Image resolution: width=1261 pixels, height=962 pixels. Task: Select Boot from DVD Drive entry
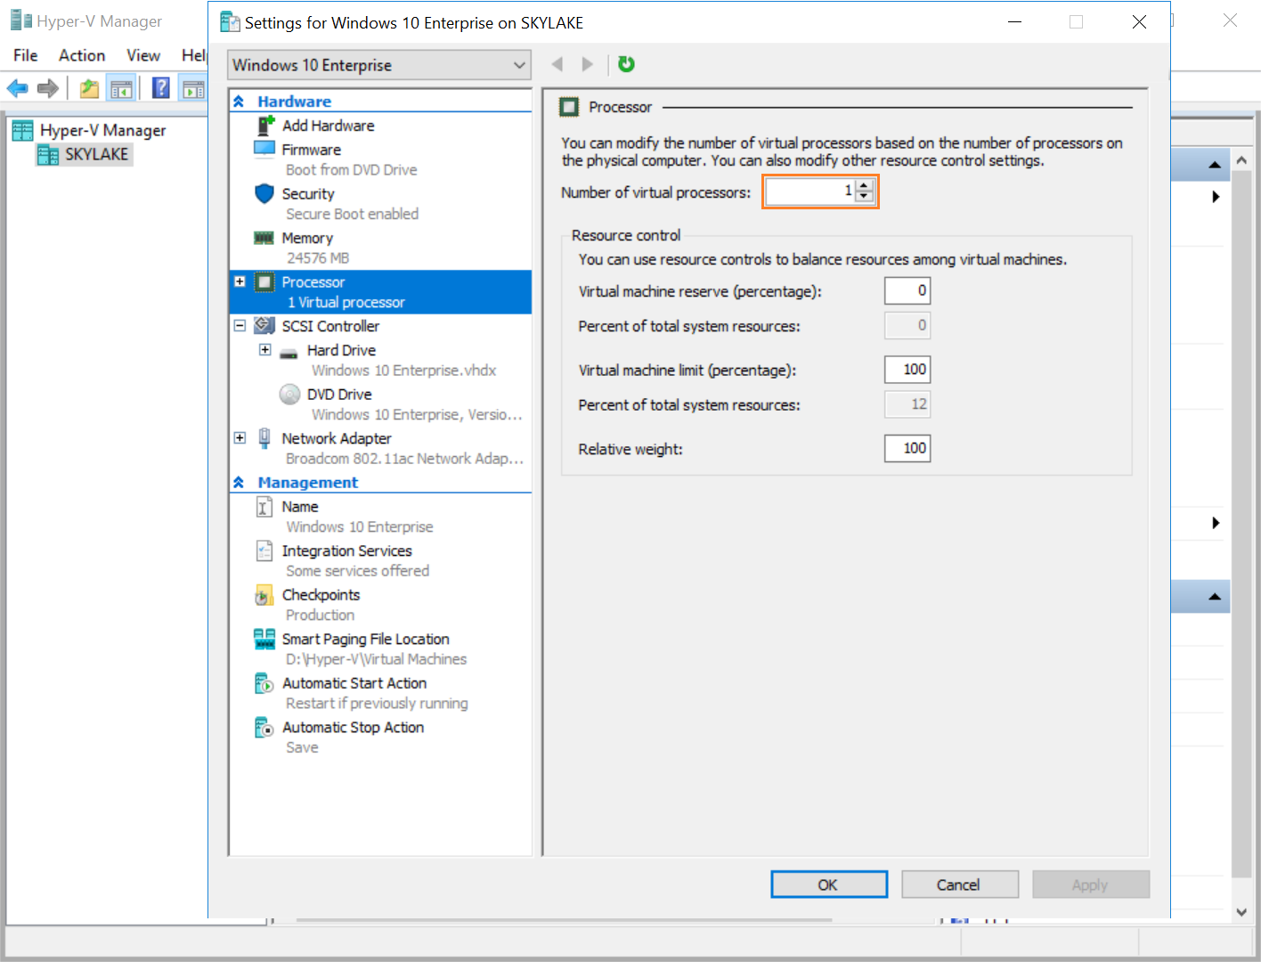pyautogui.click(x=351, y=170)
